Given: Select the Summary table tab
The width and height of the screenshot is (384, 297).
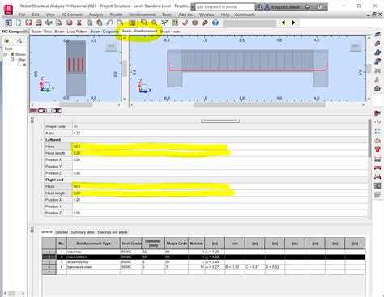Looking at the screenshot, I should click(x=83, y=232).
